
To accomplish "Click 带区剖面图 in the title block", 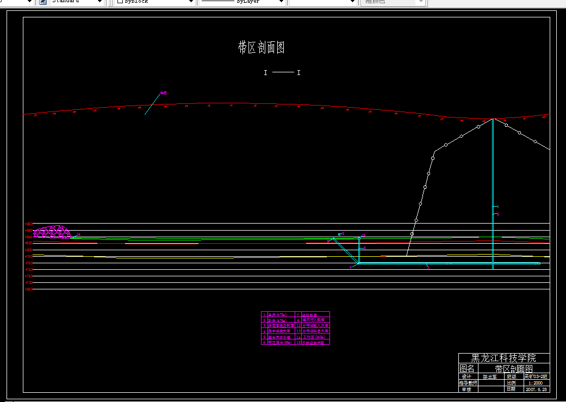I will click(x=514, y=369).
